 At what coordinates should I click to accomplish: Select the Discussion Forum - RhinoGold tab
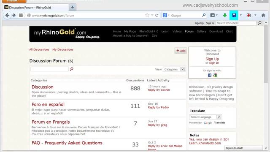coord(36,8)
